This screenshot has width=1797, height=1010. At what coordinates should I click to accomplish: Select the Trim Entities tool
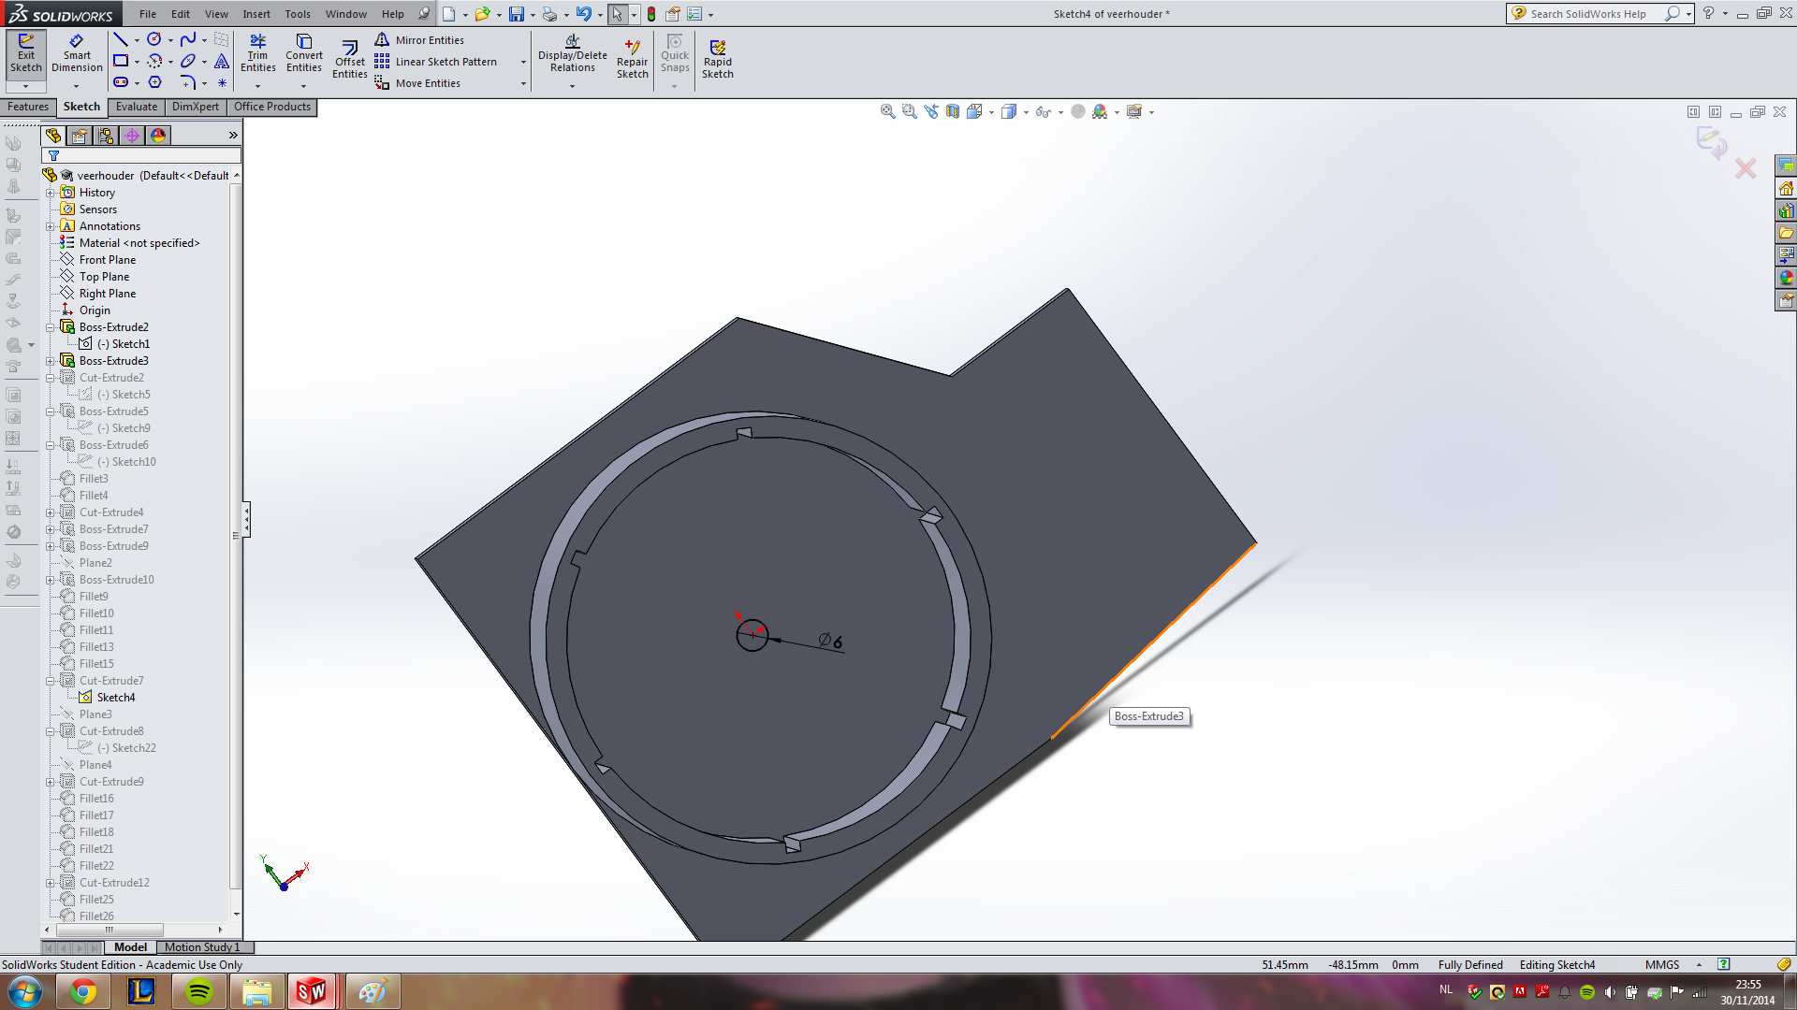point(258,53)
